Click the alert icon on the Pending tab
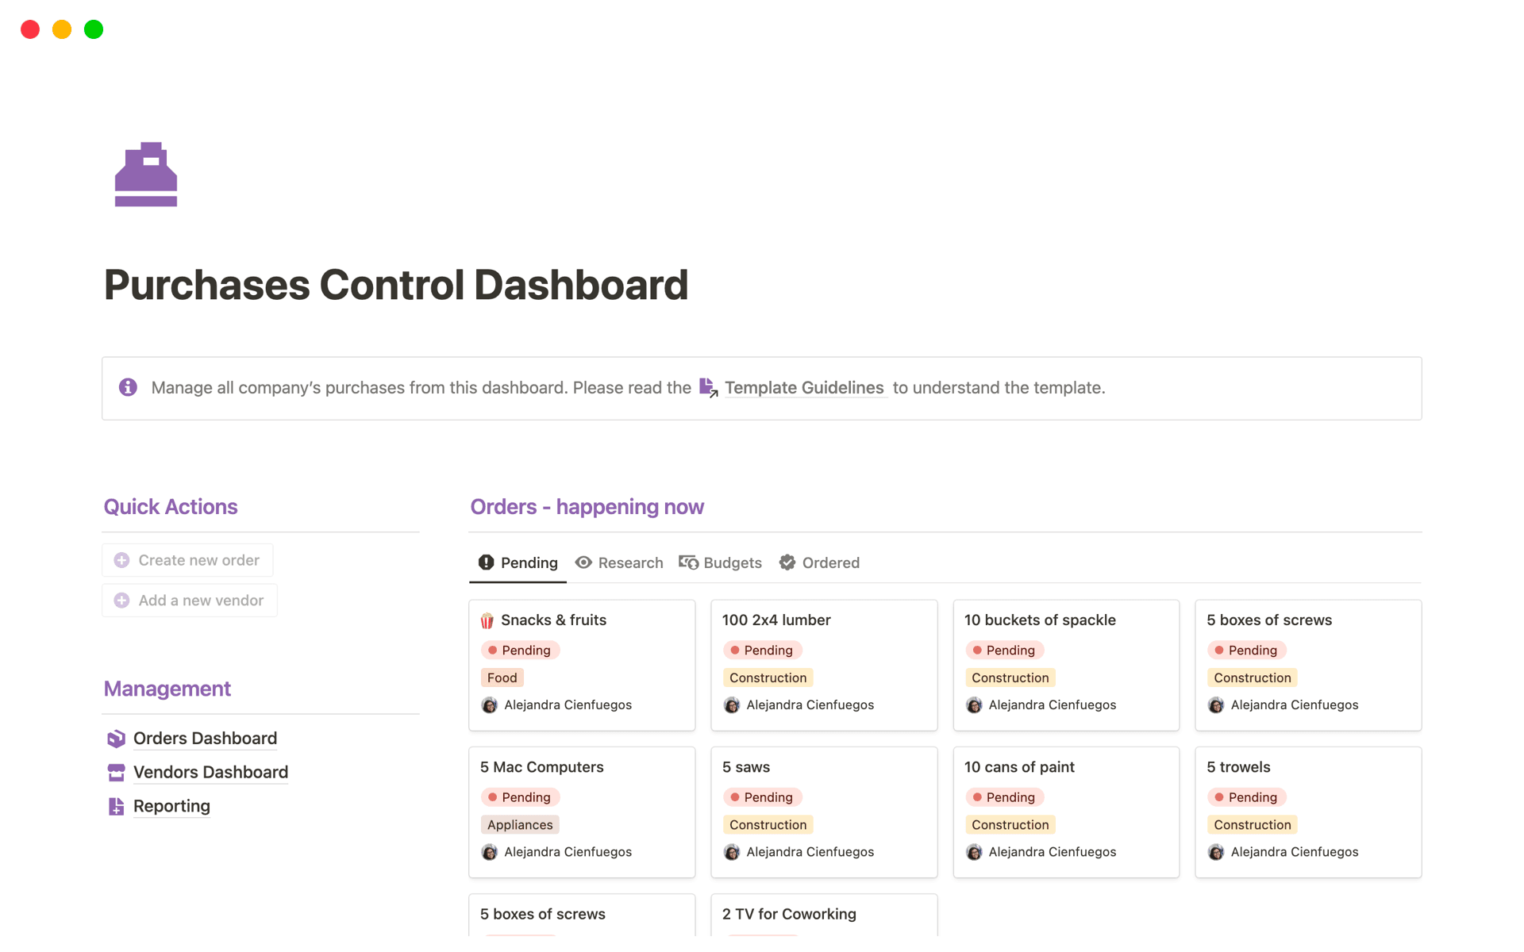The image size is (1524, 952). 485,562
